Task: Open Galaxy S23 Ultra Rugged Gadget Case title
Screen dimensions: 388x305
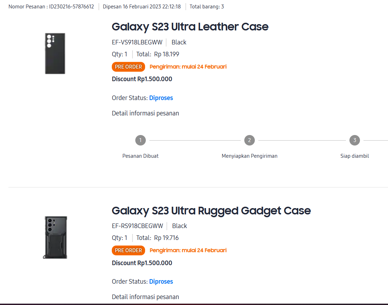Action: pyautogui.click(x=211, y=211)
